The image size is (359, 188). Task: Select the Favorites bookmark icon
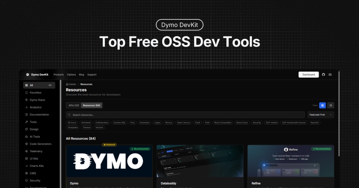[x=26, y=93]
